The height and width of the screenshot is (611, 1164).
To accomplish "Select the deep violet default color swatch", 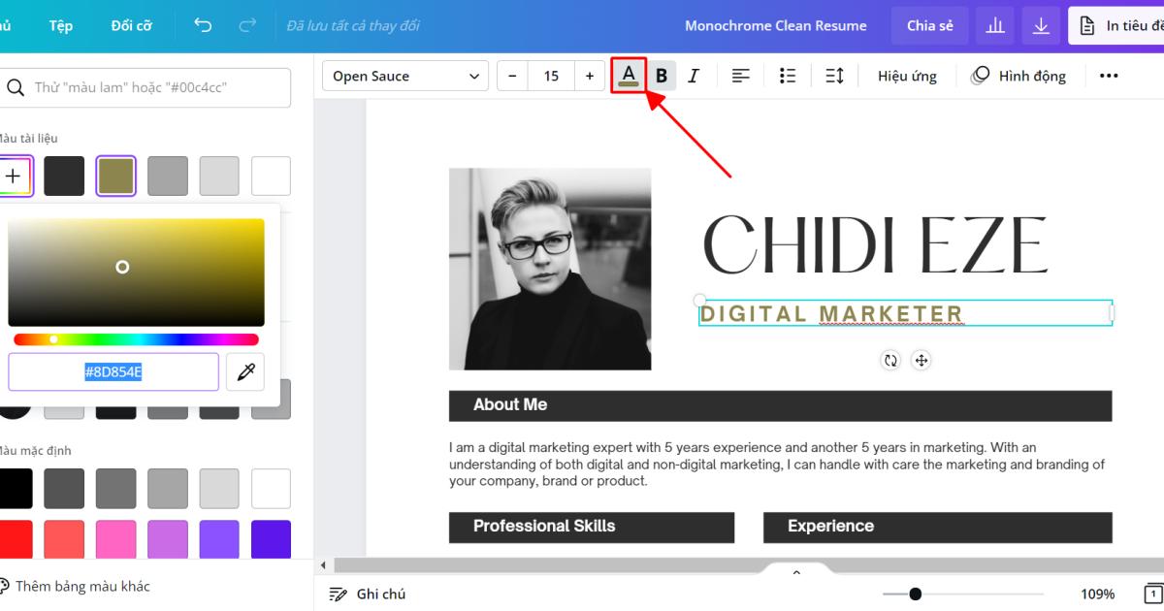I will point(271,539).
